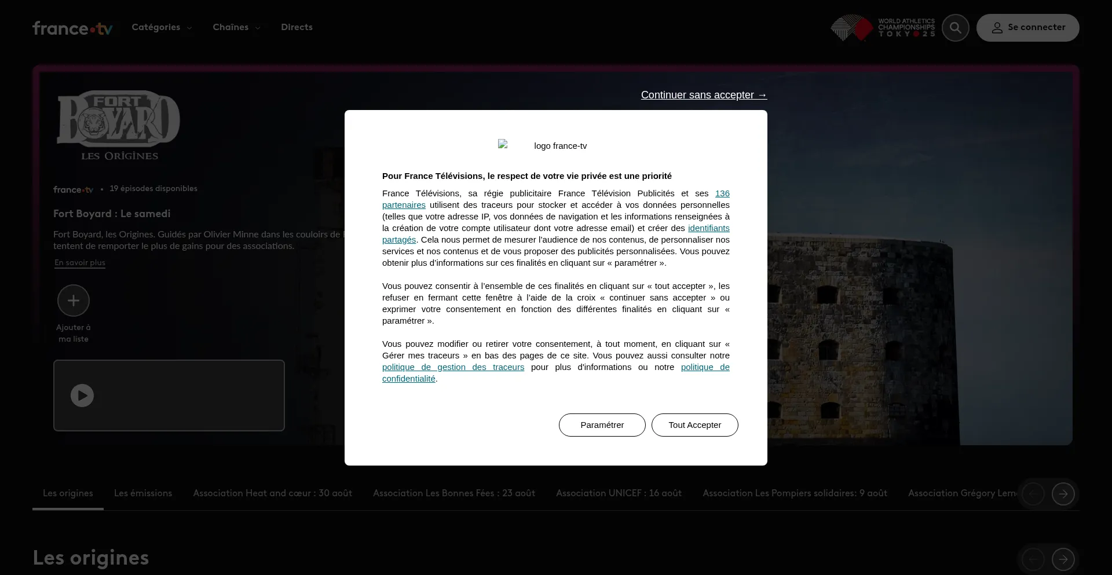Open politique de gestion des traceurs link
Screen dimensions: 1112x575
coord(453,367)
